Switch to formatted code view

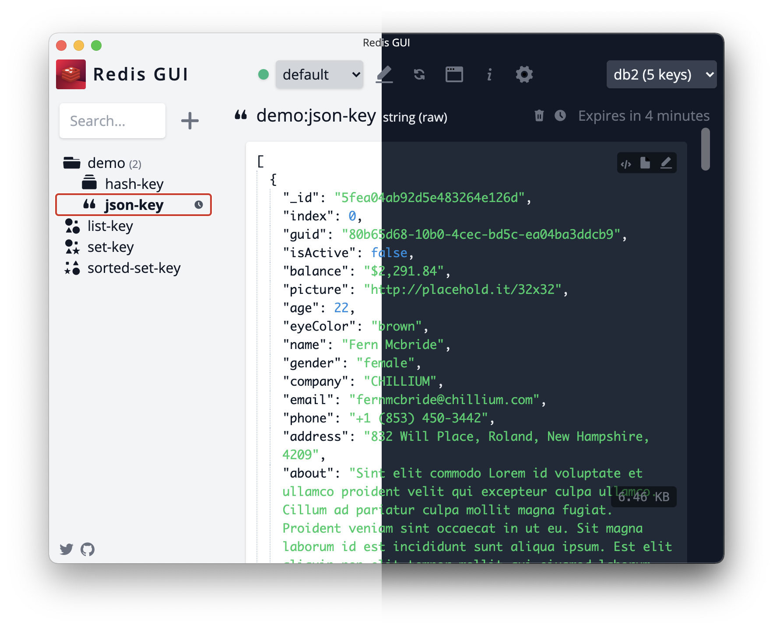[x=626, y=163]
